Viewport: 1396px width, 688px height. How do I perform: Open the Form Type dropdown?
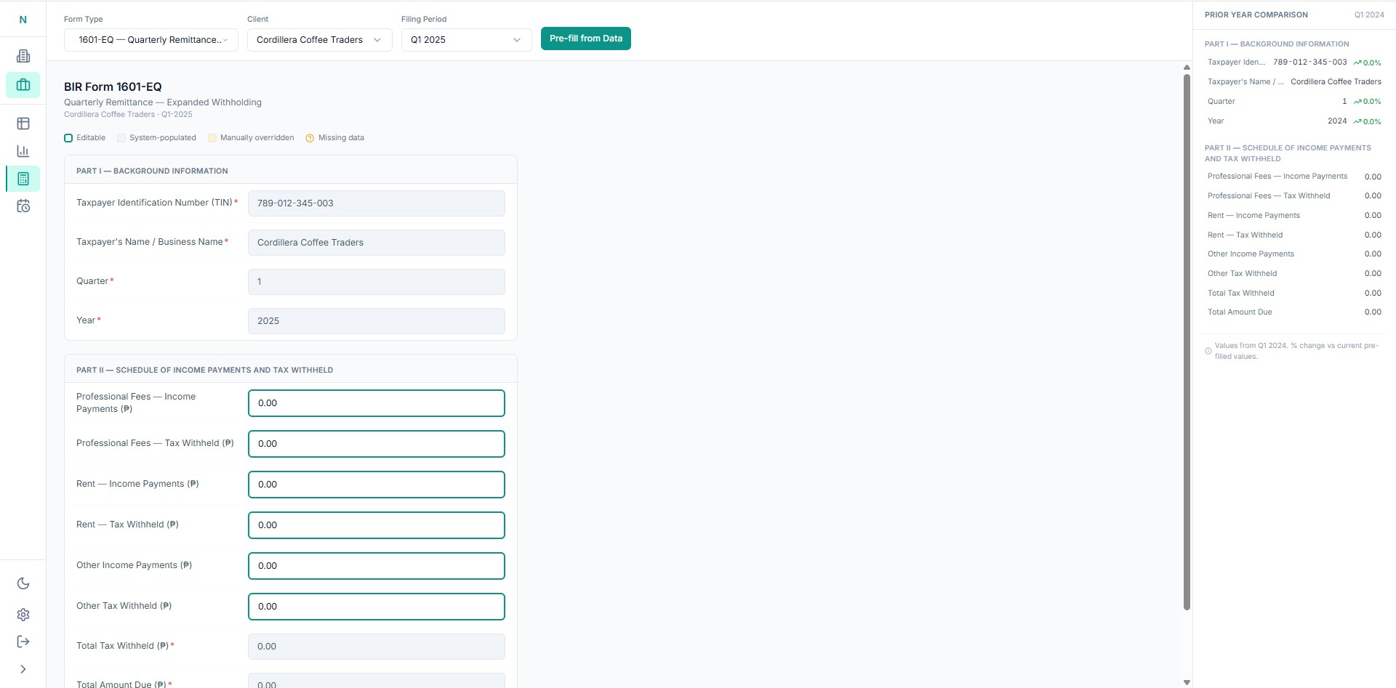(x=151, y=40)
